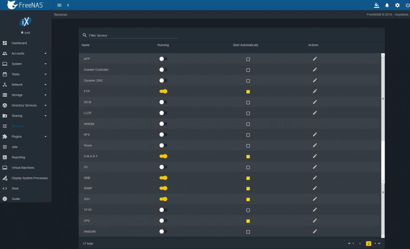Screen dimensions: 410x249
Task: Uncheck Start Automatically for UPS
Action: 248,221
